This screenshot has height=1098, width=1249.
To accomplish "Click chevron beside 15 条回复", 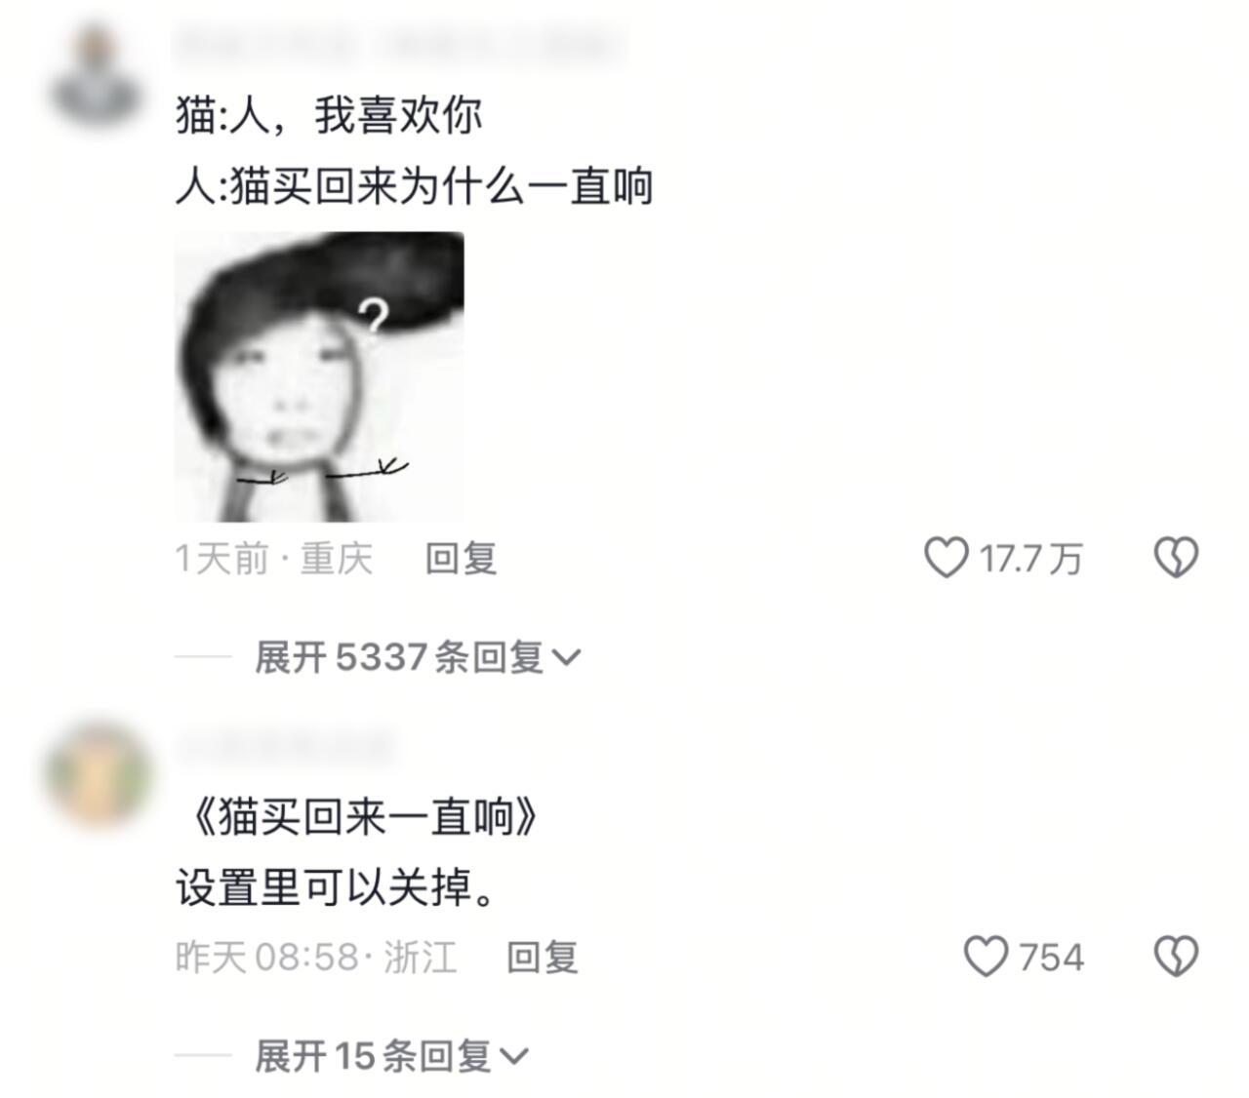I will click(x=514, y=1057).
